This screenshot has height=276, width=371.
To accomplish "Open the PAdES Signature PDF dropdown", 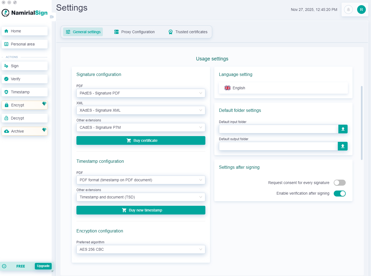I will 141,93.
